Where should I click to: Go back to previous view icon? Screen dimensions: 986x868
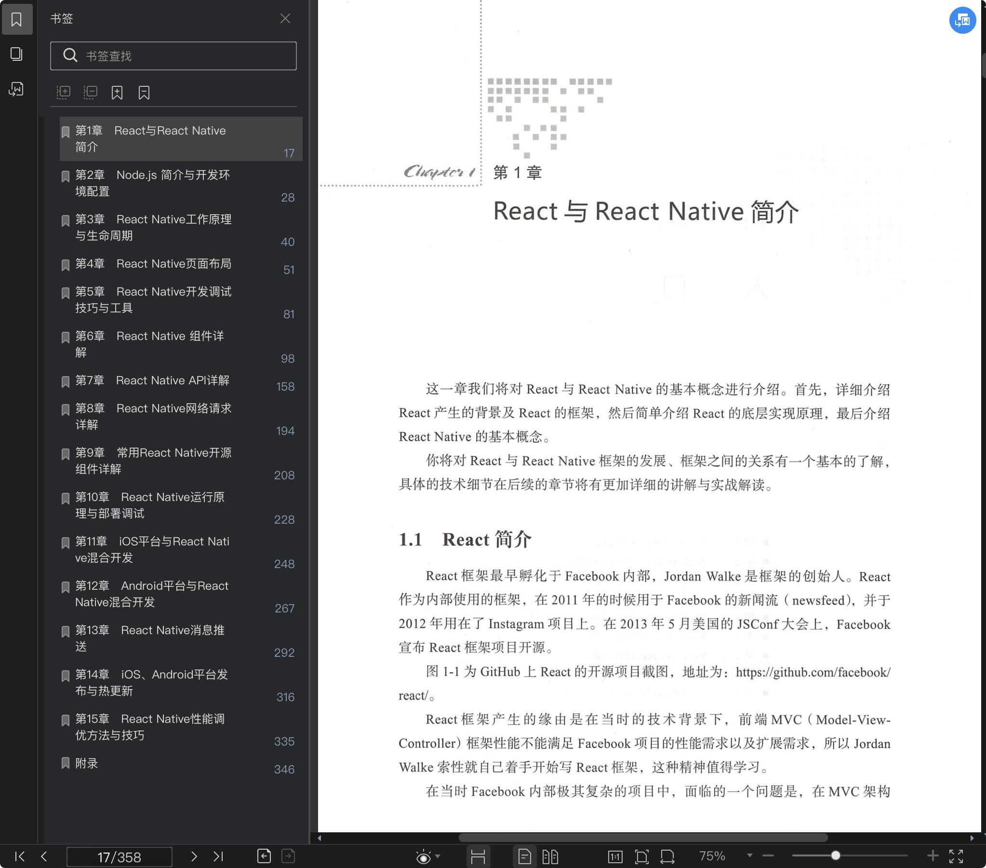point(264,856)
